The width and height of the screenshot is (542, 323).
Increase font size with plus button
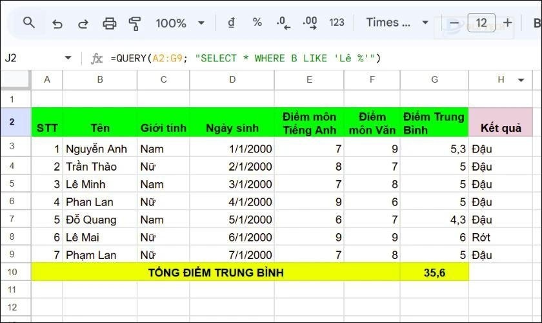coord(507,23)
